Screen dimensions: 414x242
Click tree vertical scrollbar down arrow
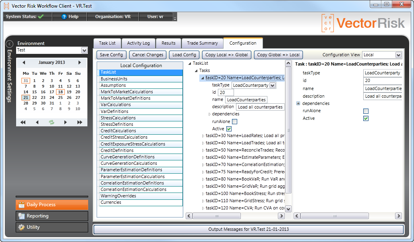pos(288,209)
